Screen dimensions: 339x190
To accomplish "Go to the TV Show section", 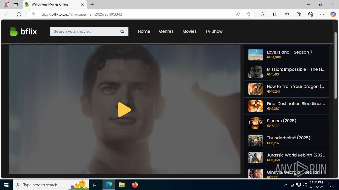I will tap(214, 31).
